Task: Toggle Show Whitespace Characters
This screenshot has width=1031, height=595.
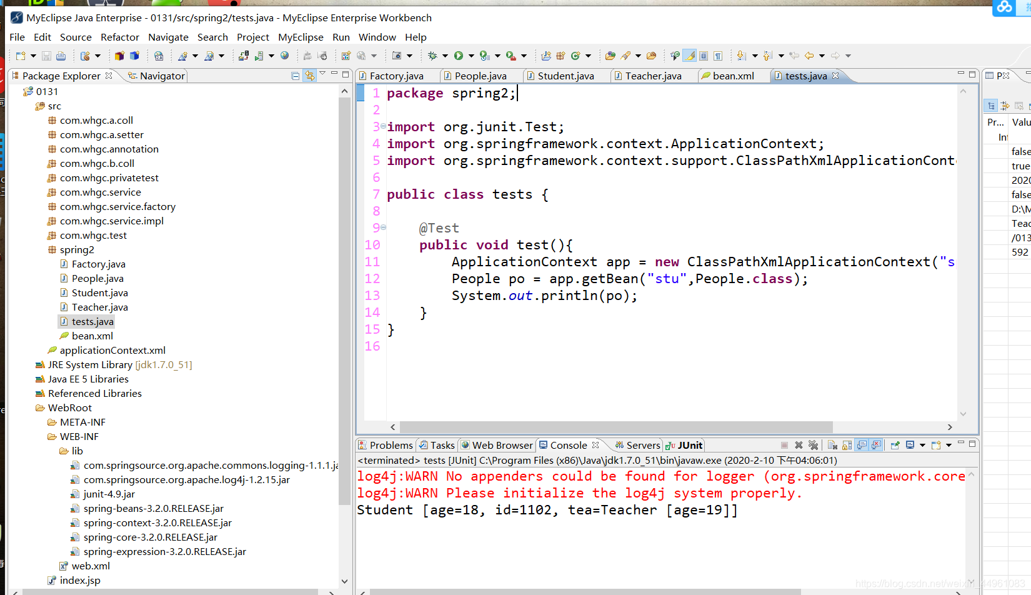Action: point(719,55)
